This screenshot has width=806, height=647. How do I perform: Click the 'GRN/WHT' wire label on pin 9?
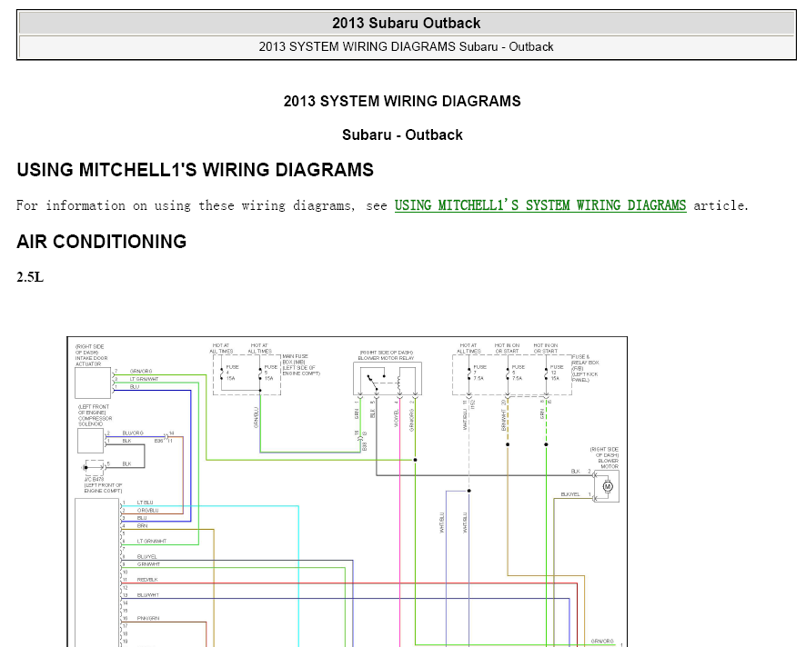click(x=148, y=564)
